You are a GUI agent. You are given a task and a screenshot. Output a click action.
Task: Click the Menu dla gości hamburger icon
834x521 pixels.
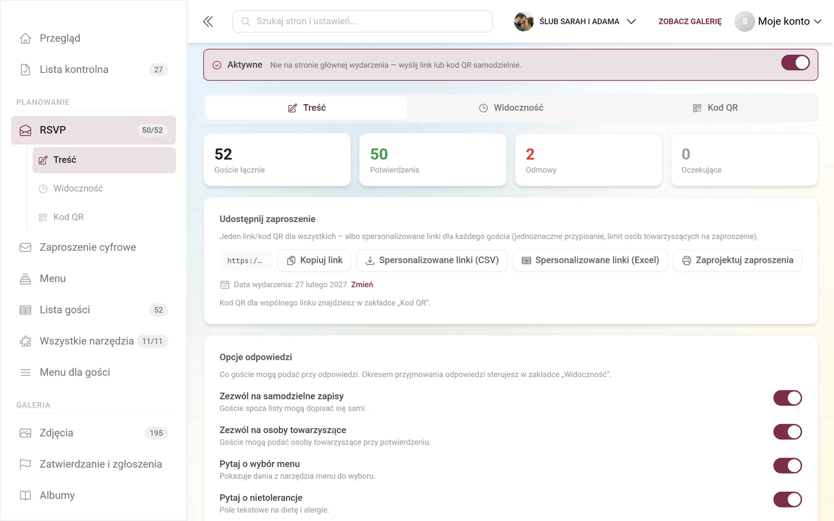coord(25,372)
